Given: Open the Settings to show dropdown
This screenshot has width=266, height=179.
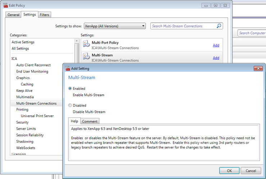Looking at the screenshot, I should [x=115, y=26].
